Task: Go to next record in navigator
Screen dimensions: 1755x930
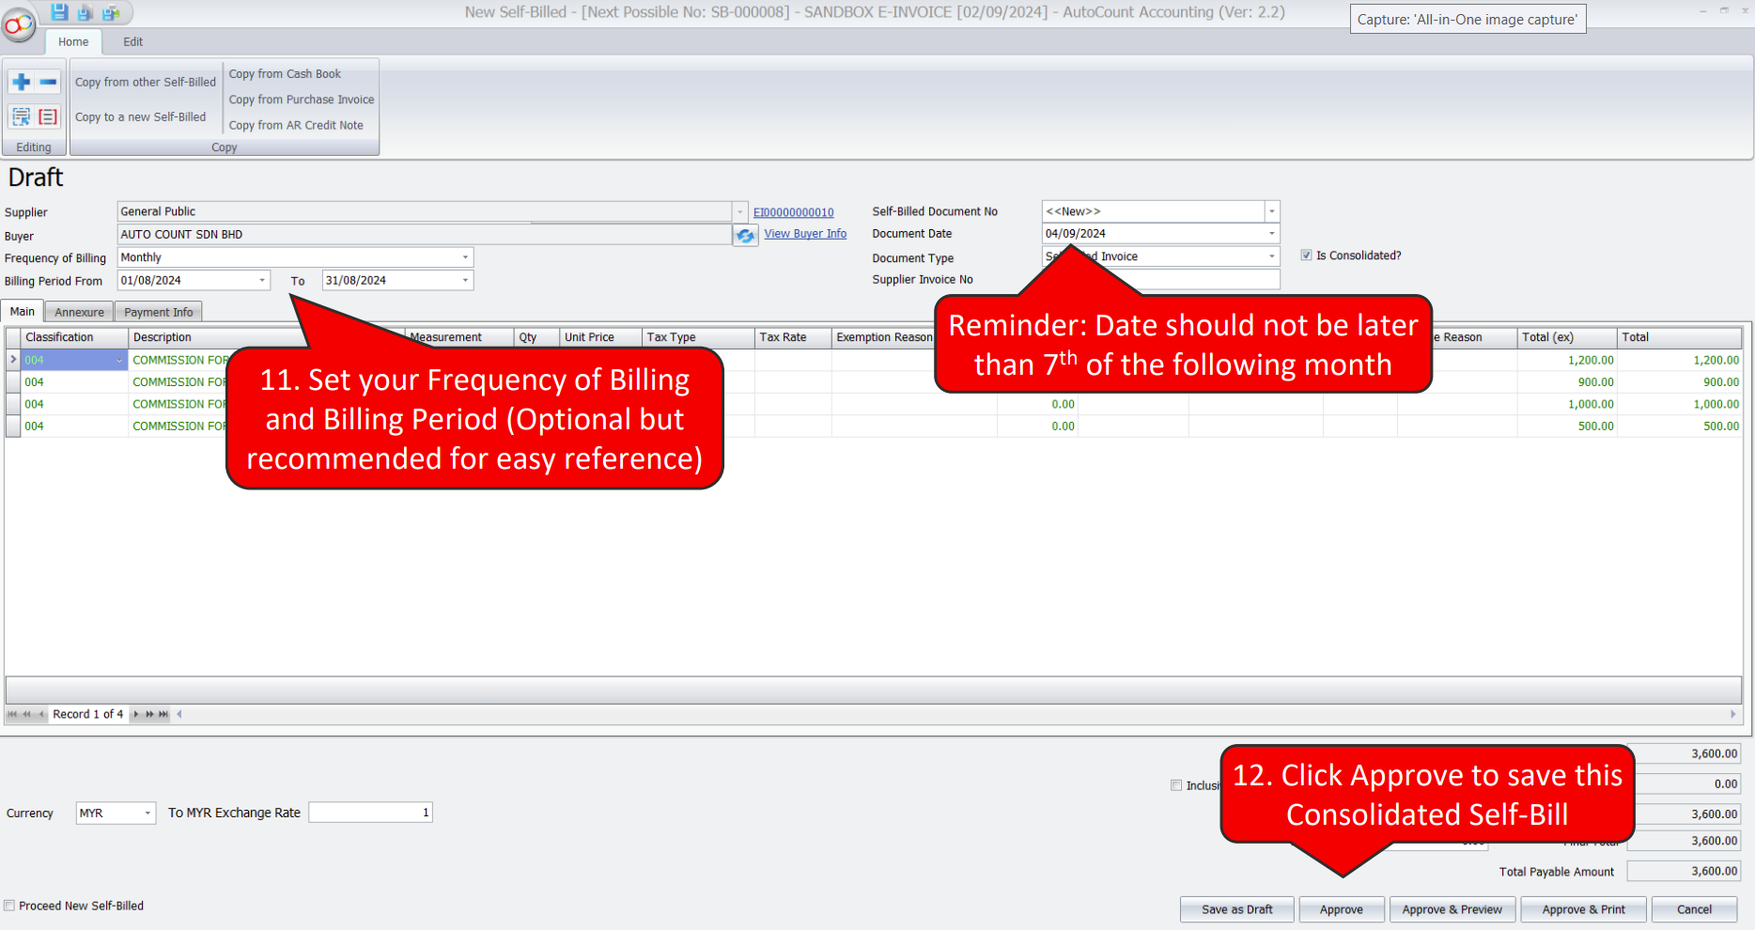Action: click(136, 714)
